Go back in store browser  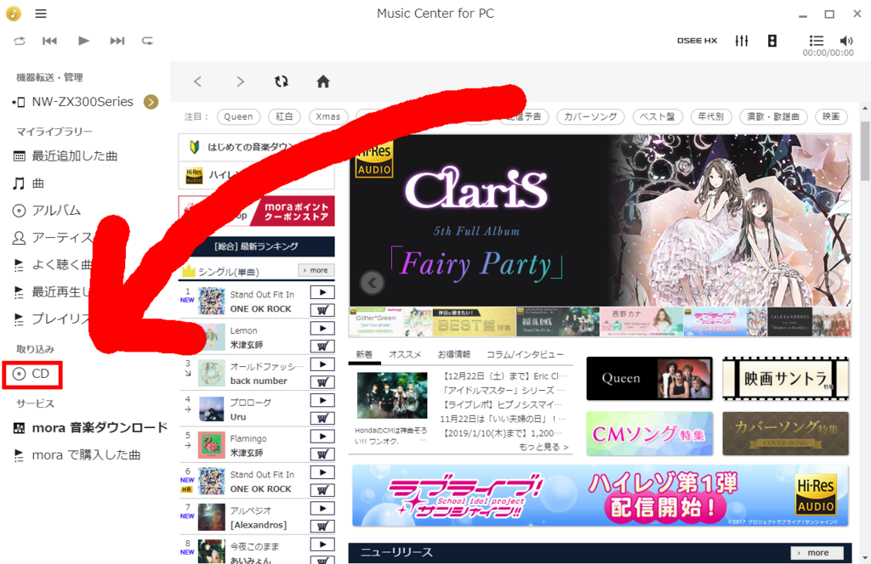click(197, 82)
